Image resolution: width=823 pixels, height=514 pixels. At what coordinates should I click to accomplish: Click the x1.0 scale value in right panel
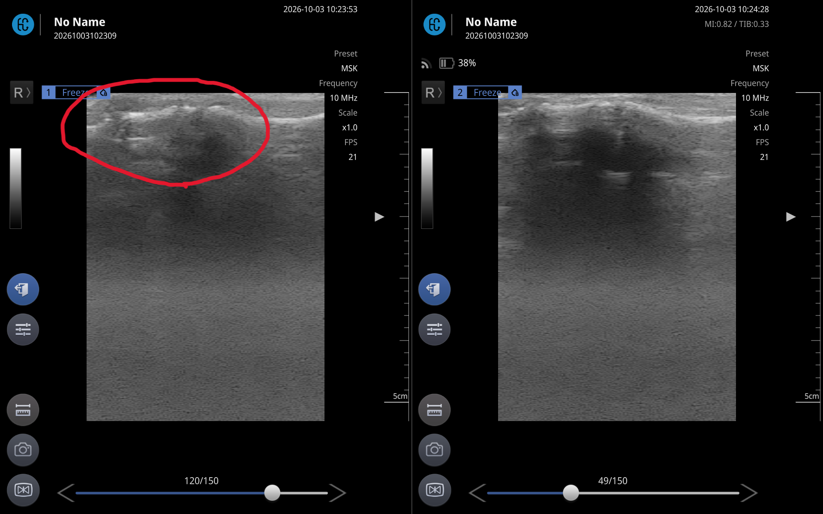[x=761, y=128]
